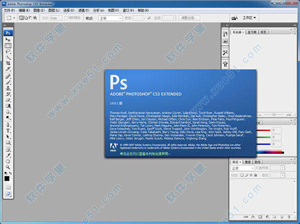Click the new adjustment layer icon
Viewport: 300px width, 224px height.
[267, 217]
